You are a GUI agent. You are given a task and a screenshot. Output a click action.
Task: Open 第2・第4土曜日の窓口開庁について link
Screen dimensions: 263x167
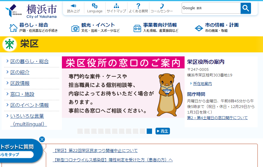tap(217, 118)
